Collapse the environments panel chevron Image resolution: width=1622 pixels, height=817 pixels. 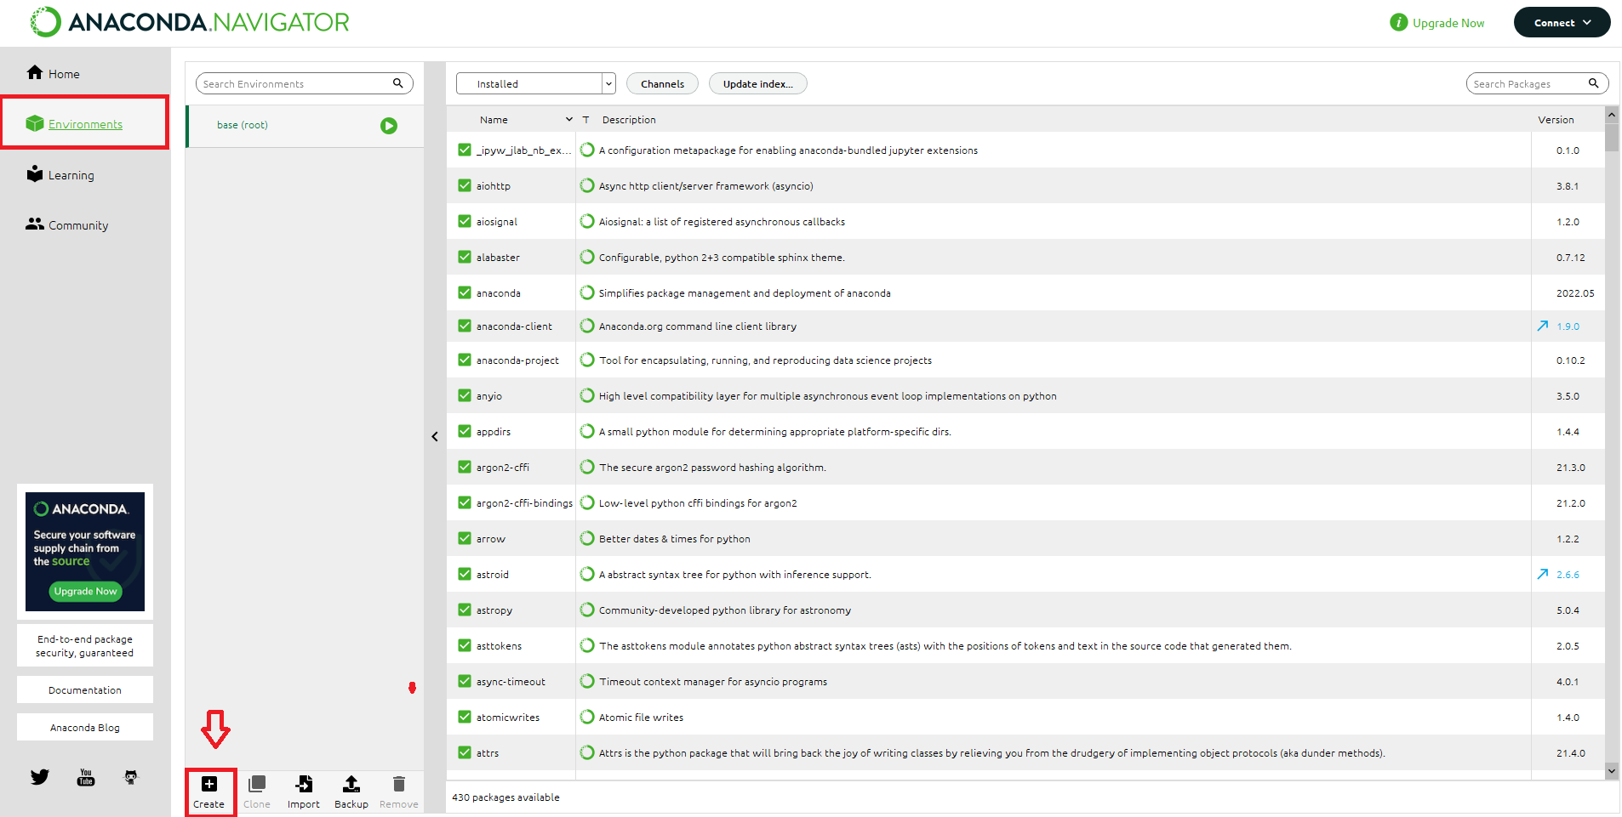tap(434, 435)
